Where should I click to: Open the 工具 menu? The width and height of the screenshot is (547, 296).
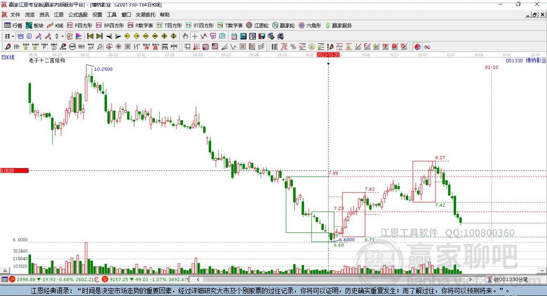[112, 14]
